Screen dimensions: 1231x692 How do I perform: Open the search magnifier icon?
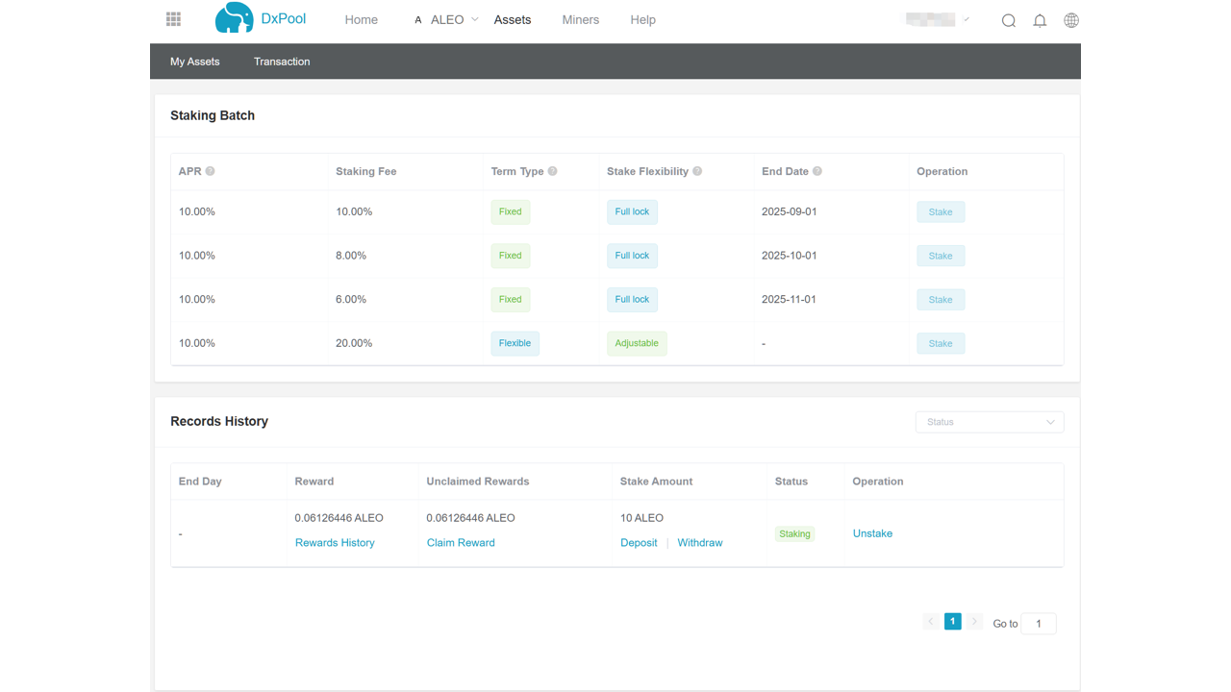point(1009,20)
